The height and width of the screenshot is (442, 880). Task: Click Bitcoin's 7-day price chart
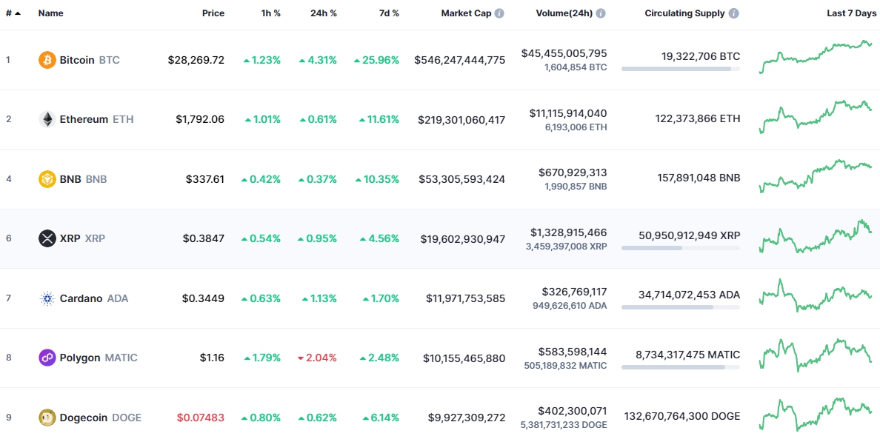[x=816, y=57]
